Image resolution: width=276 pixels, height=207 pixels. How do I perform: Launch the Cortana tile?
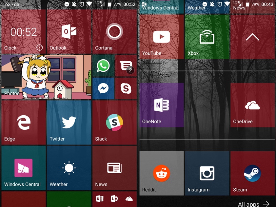point(115,32)
